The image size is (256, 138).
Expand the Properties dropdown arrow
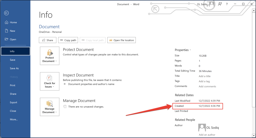pyautogui.click(x=190, y=50)
